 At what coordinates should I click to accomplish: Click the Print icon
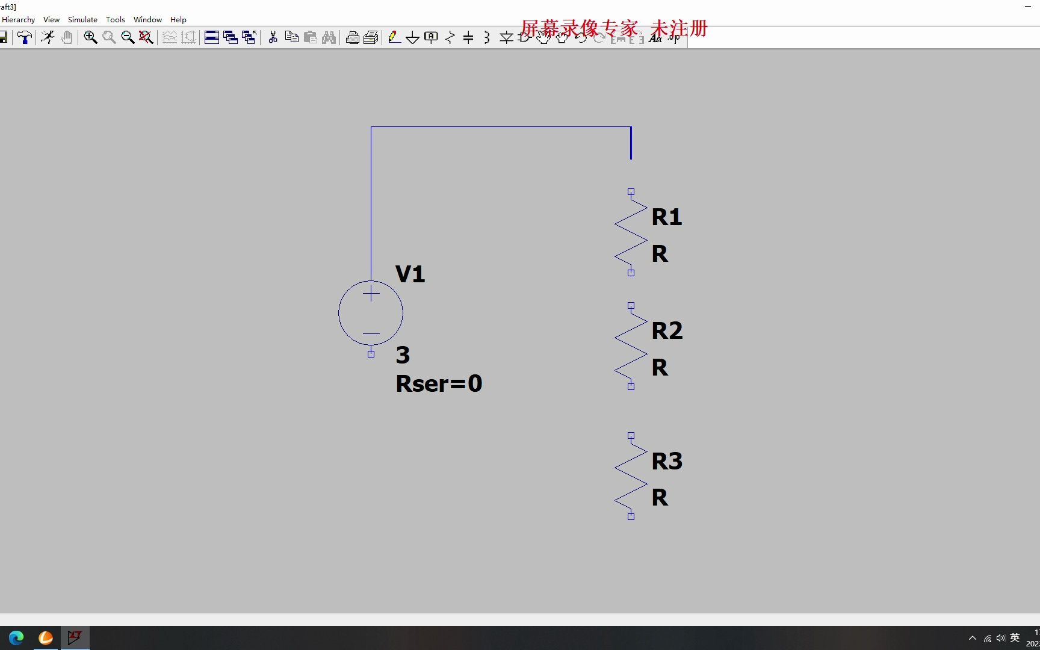(371, 37)
